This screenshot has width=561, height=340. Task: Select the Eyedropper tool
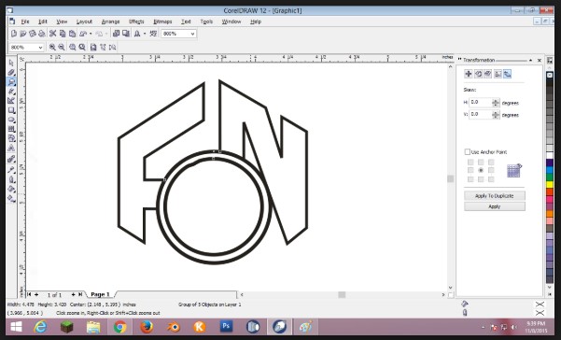click(11, 170)
